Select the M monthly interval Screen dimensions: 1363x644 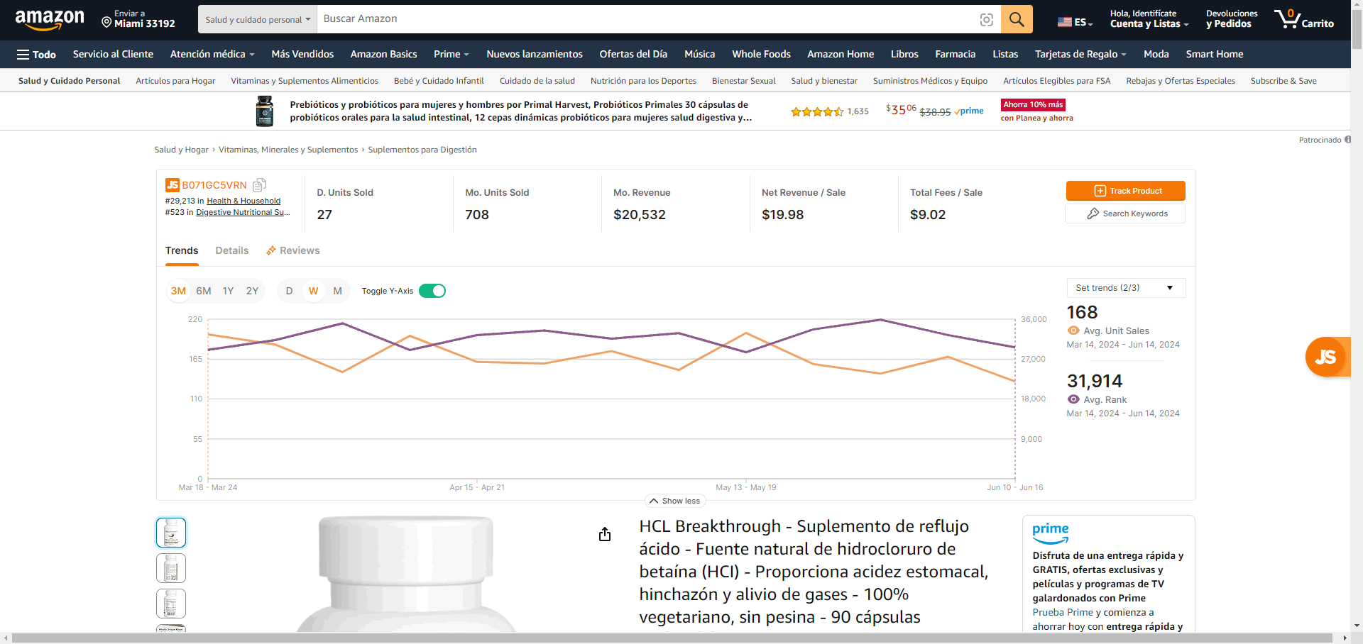point(338,291)
